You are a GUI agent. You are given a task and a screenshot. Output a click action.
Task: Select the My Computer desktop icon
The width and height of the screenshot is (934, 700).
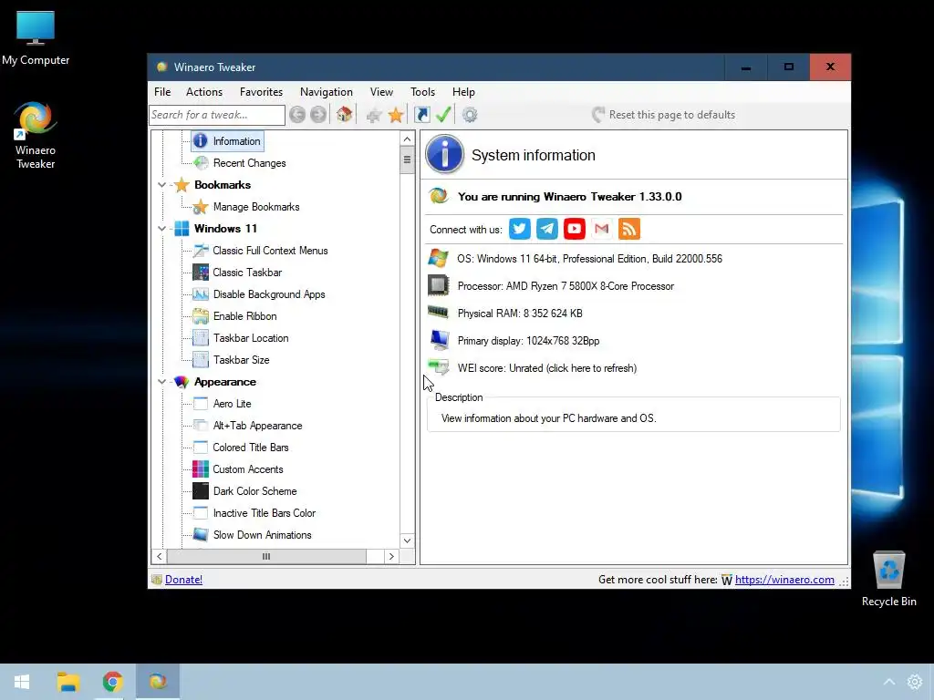pos(36,38)
